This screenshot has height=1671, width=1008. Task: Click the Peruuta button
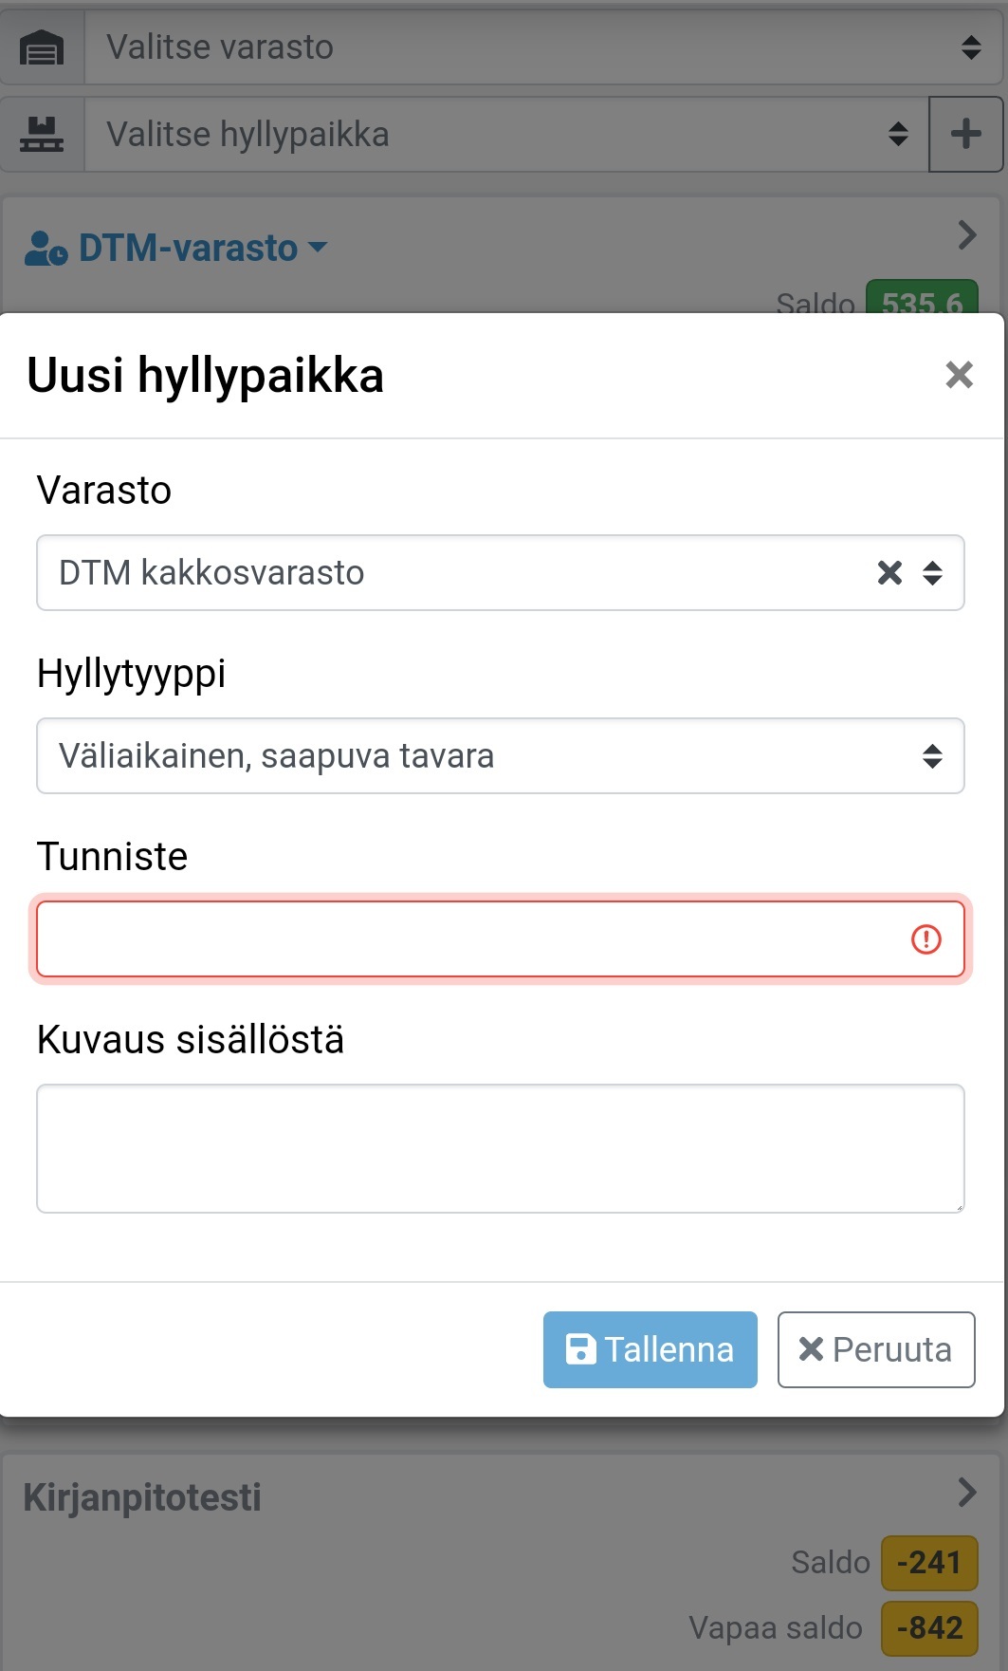[875, 1349]
